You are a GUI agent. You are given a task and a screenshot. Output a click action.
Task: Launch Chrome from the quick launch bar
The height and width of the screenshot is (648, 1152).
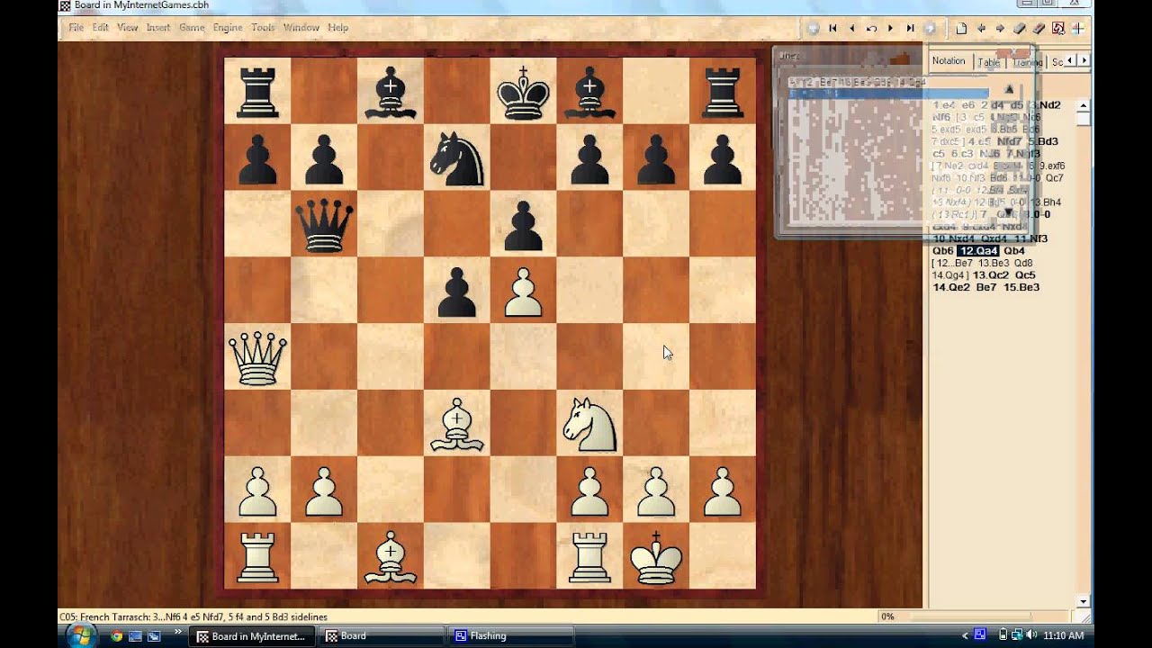(x=116, y=636)
